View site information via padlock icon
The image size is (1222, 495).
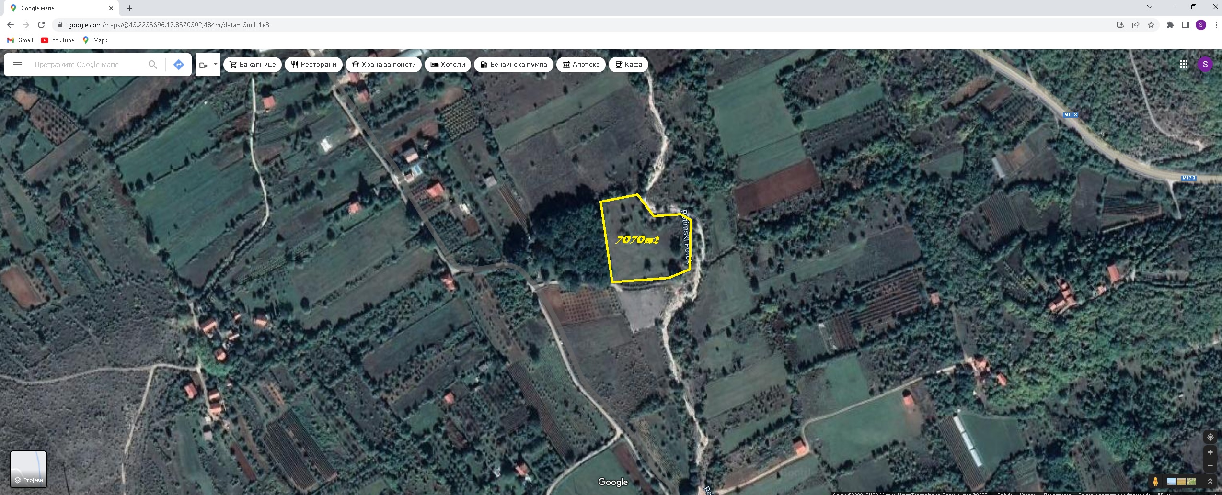point(60,25)
